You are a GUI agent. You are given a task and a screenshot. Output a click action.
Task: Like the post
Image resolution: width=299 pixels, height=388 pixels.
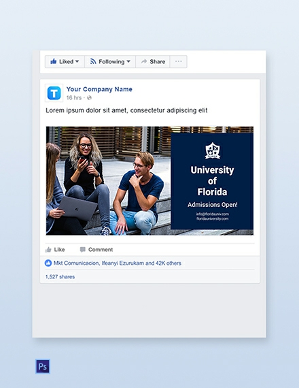tap(55, 250)
